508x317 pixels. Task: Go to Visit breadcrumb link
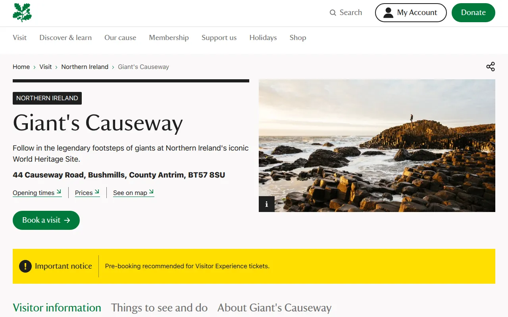tap(45, 67)
